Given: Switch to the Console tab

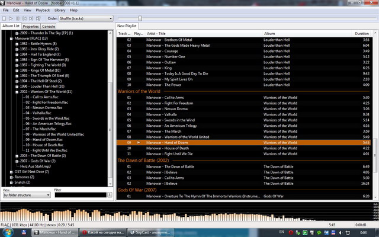Looking at the screenshot, I should (x=49, y=26).
